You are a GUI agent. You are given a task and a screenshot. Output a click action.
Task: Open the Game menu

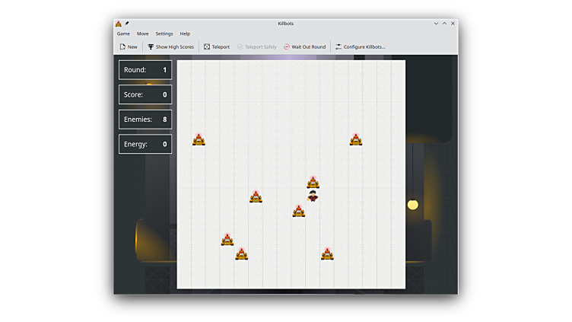point(123,33)
